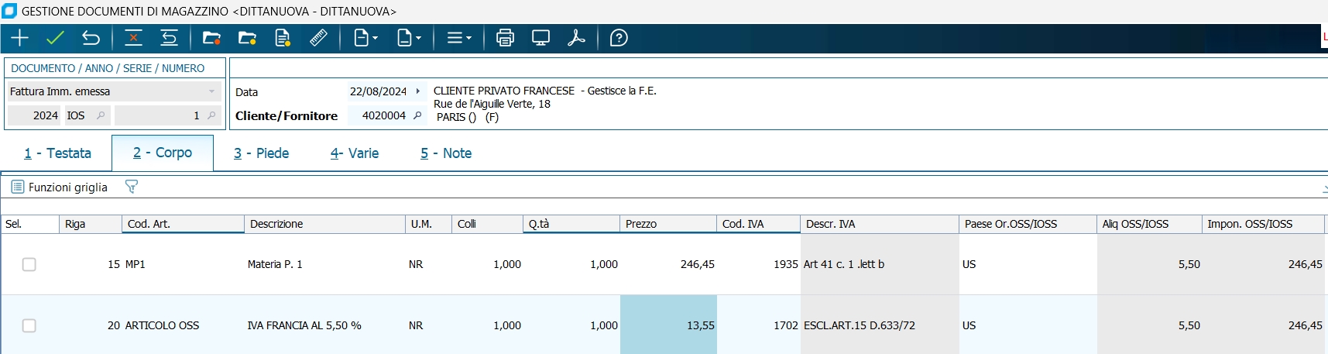Open the first document dropdown in toolbar
1328x354 pixels.
tap(365, 38)
